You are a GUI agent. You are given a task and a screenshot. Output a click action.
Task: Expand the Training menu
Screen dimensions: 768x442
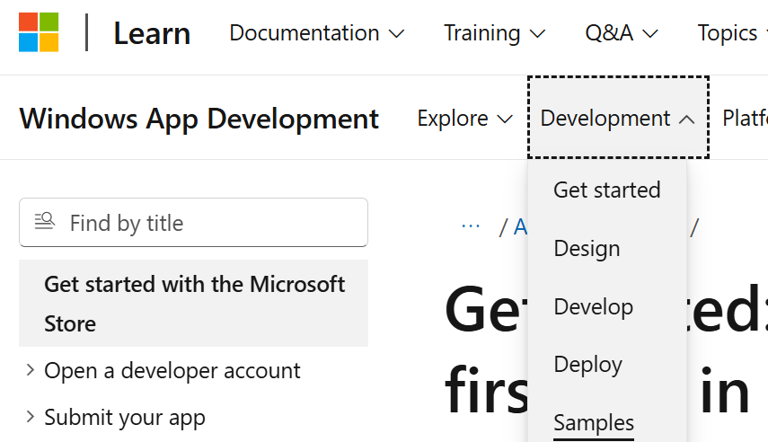(494, 33)
